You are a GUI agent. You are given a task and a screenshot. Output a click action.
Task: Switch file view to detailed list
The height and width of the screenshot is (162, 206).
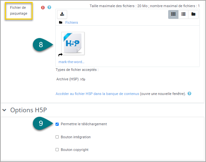click(x=183, y=14)
